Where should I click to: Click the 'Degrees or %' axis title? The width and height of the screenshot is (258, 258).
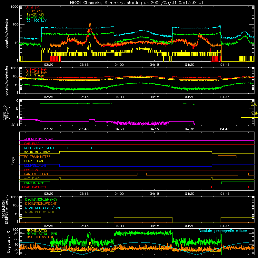point(8,242)
